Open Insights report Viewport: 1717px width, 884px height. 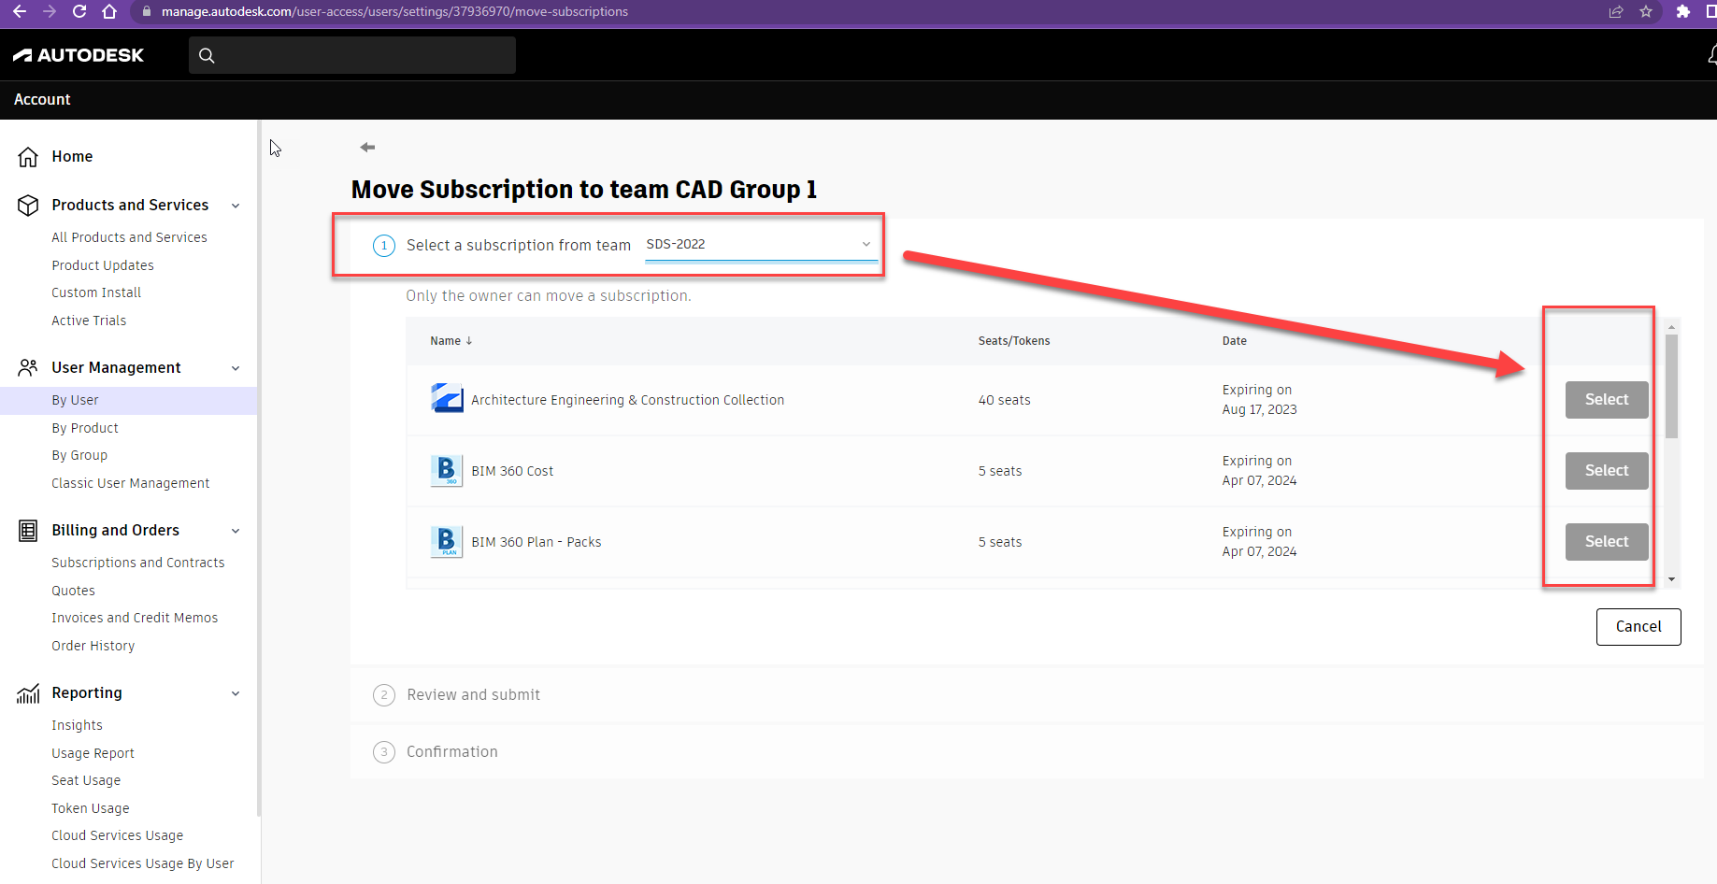[x=77, y=725]
